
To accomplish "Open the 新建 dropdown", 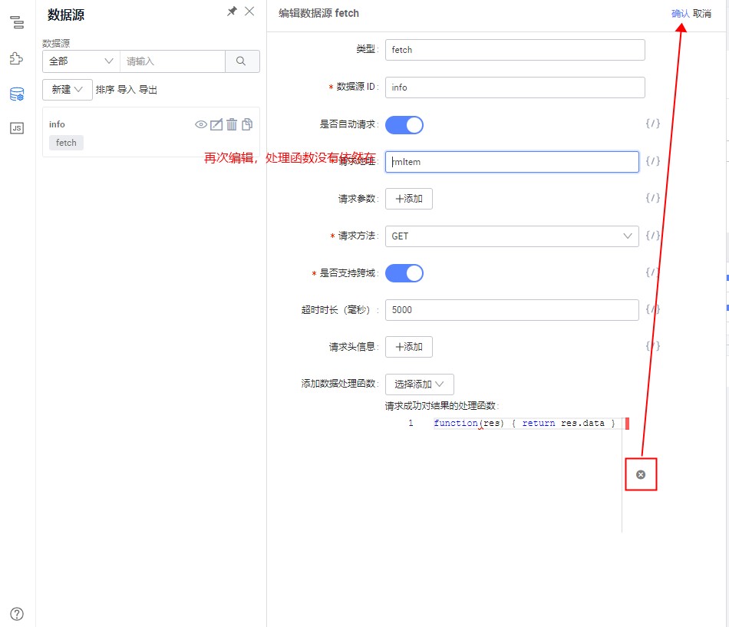I will coord(68,89).
